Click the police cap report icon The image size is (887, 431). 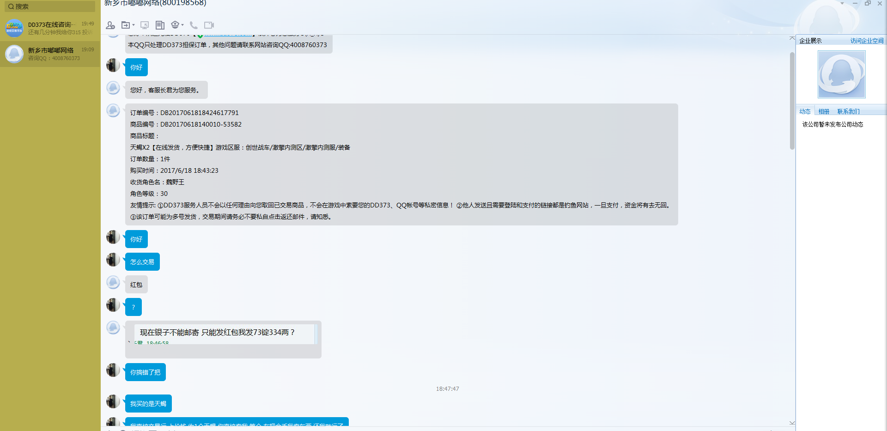[175, 24]
